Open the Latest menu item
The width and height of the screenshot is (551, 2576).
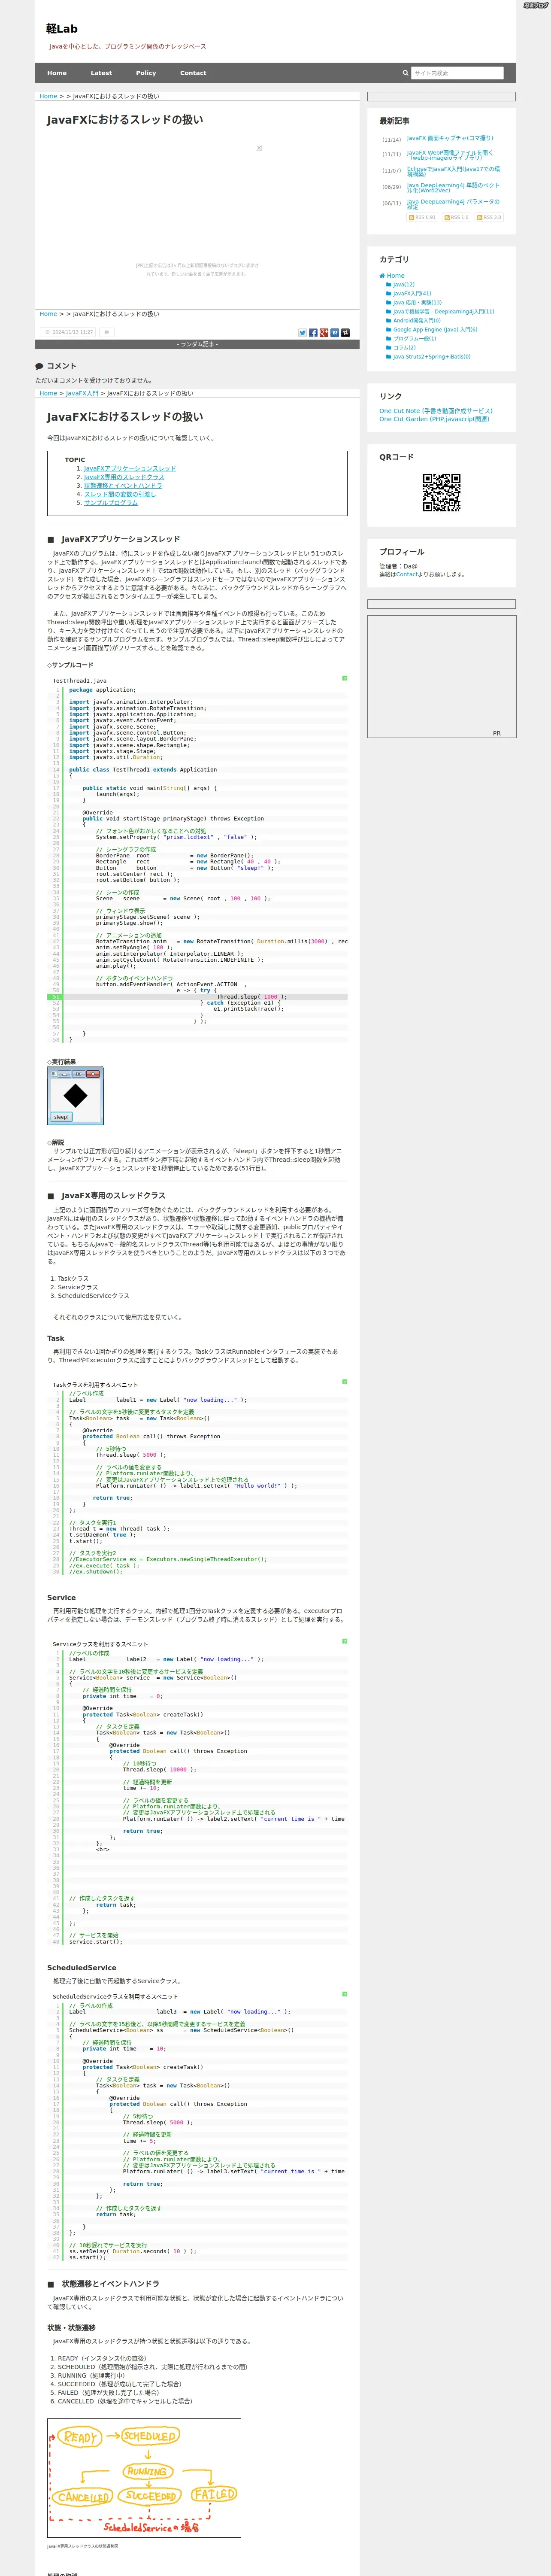(101, 73)
